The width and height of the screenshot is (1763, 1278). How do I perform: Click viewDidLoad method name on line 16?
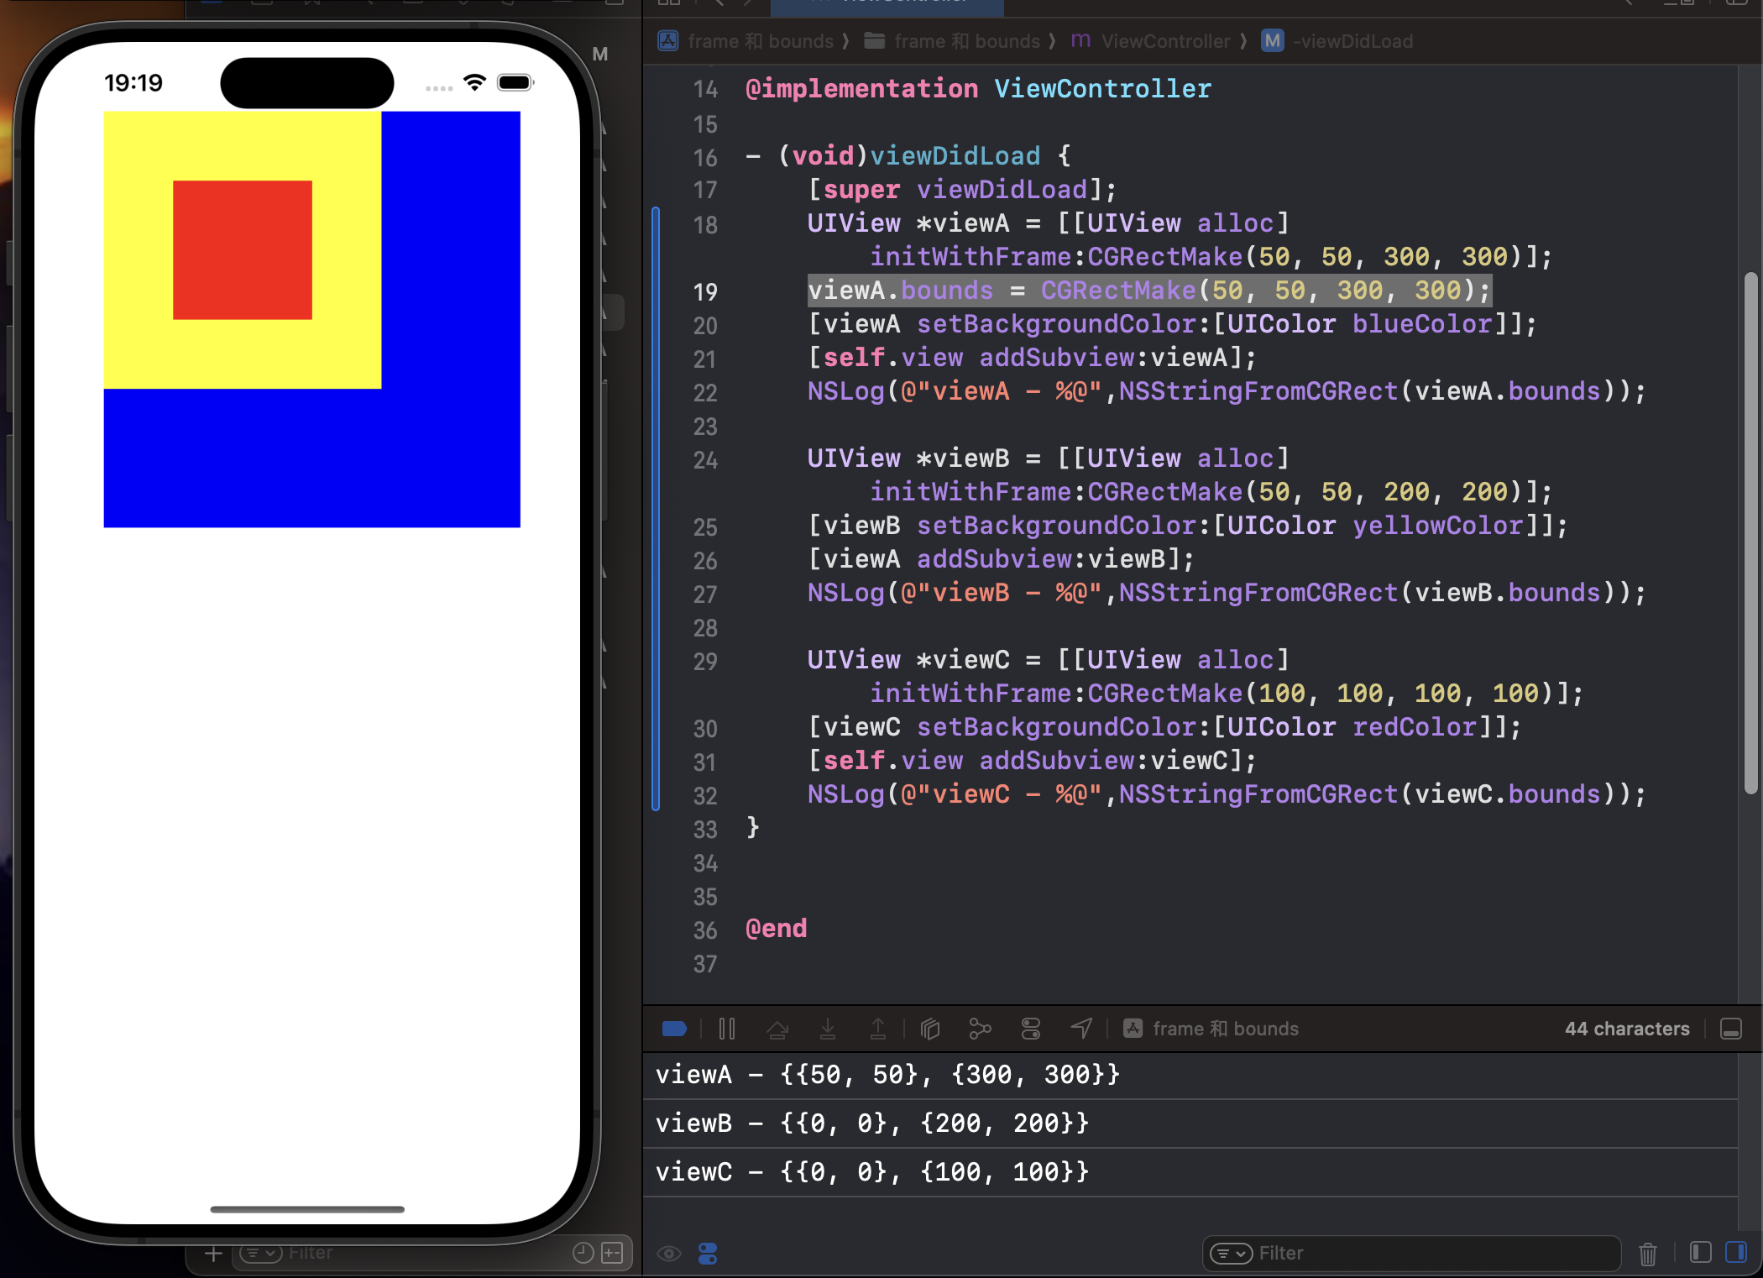coord(955,156)
